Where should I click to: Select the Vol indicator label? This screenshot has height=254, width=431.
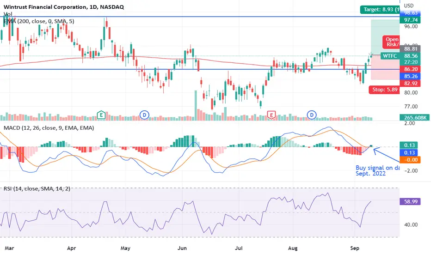click(x=8, y=14)
